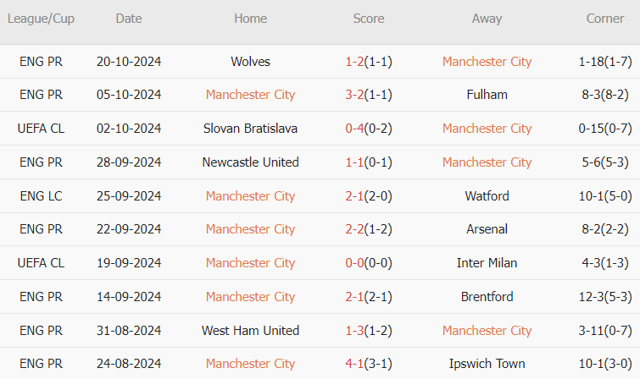
Task: Click the Wolves home team link
Action: coord(250,62)
